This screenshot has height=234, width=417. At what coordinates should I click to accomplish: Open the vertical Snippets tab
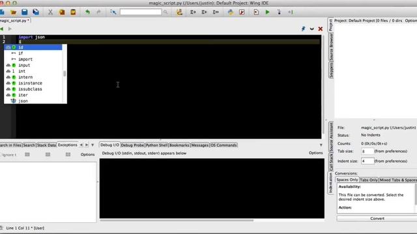(331, 70)
